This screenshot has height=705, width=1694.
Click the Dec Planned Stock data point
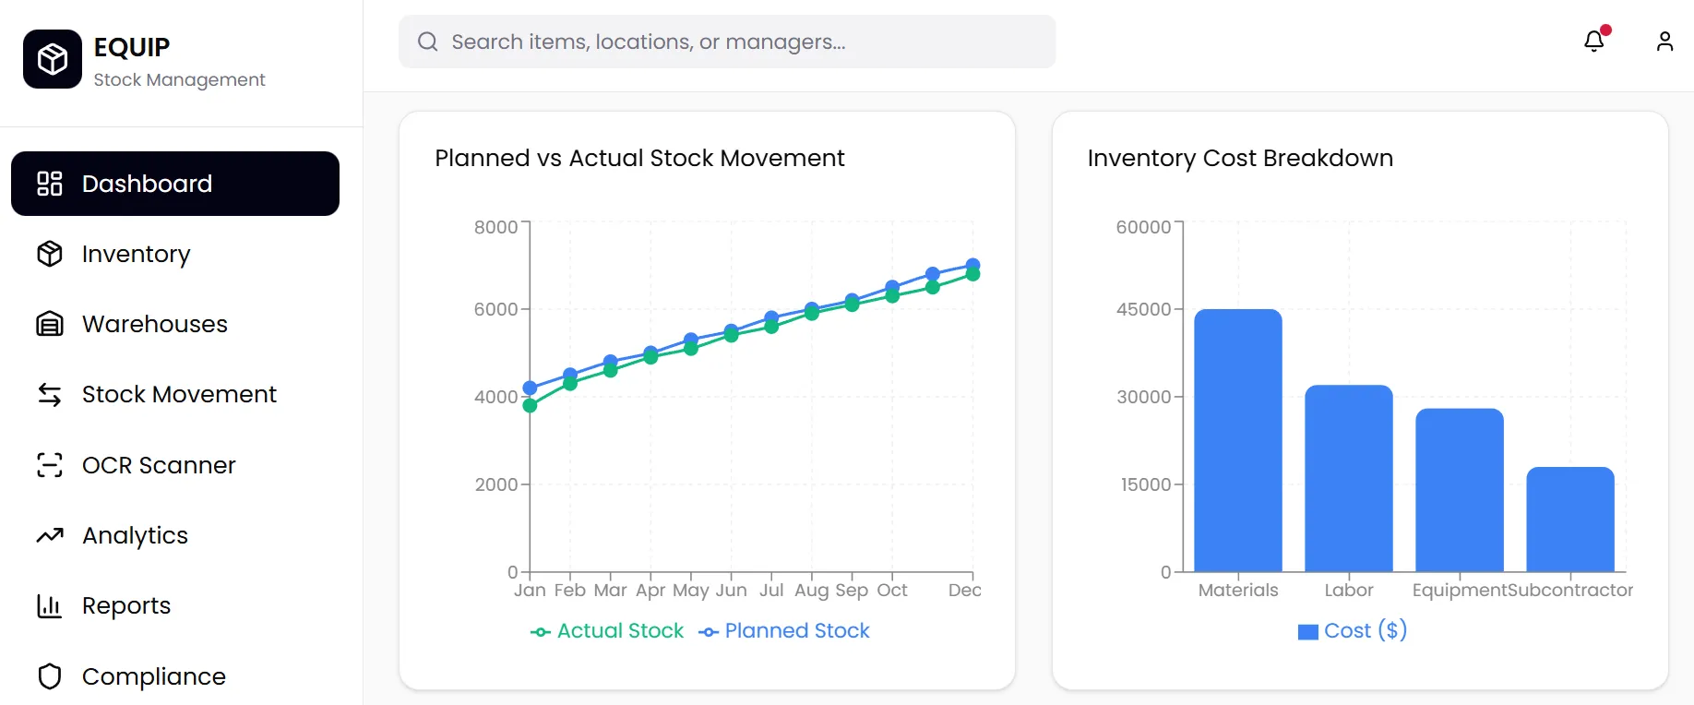click(972, 265)
